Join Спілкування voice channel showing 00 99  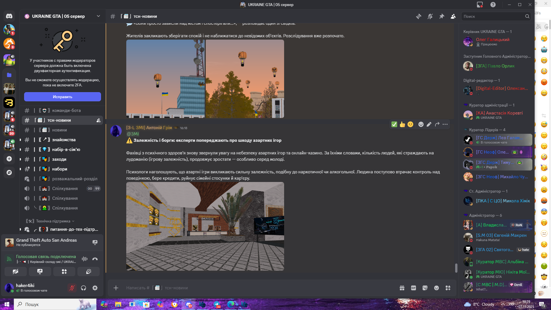(62, 189)
